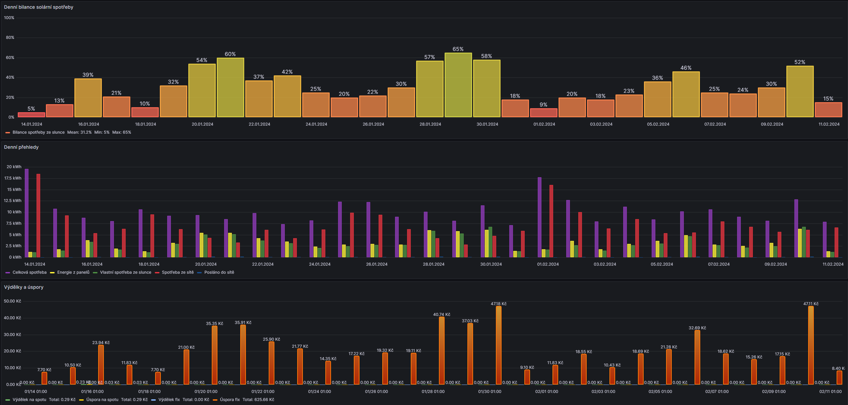Toggle the 'Posláno do sítě' legend series
Viewport: 848px width, 405px height.
tap(219, 272)
